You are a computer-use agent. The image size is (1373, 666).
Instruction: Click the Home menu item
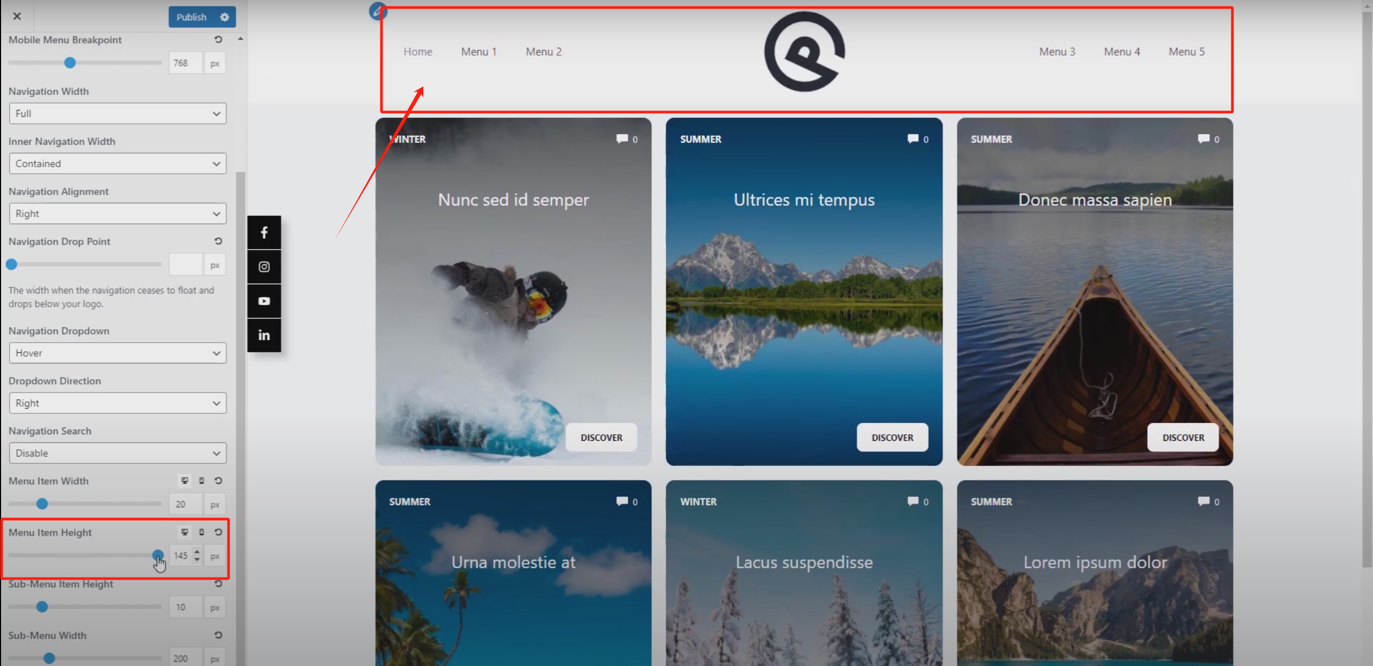click(418, 52)
